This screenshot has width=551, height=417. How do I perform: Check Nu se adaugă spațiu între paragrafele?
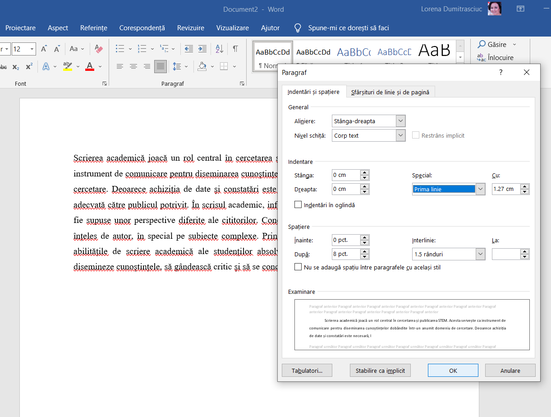(x=298, y=267)
